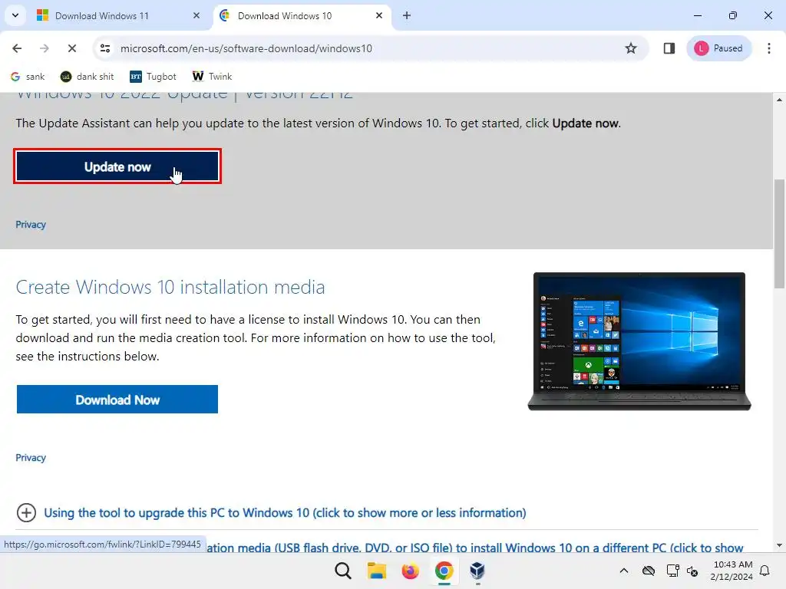This screenshot has height=589, width=786.
Task: View site information icon in address bar
Action: click(105, 48)
